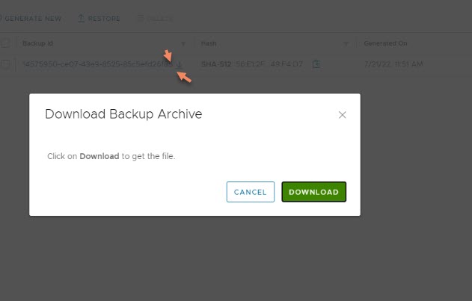Sort by the Hash column header
Image resolution: width=472 pixels, height=301 pixels.
tap(209, 43)
